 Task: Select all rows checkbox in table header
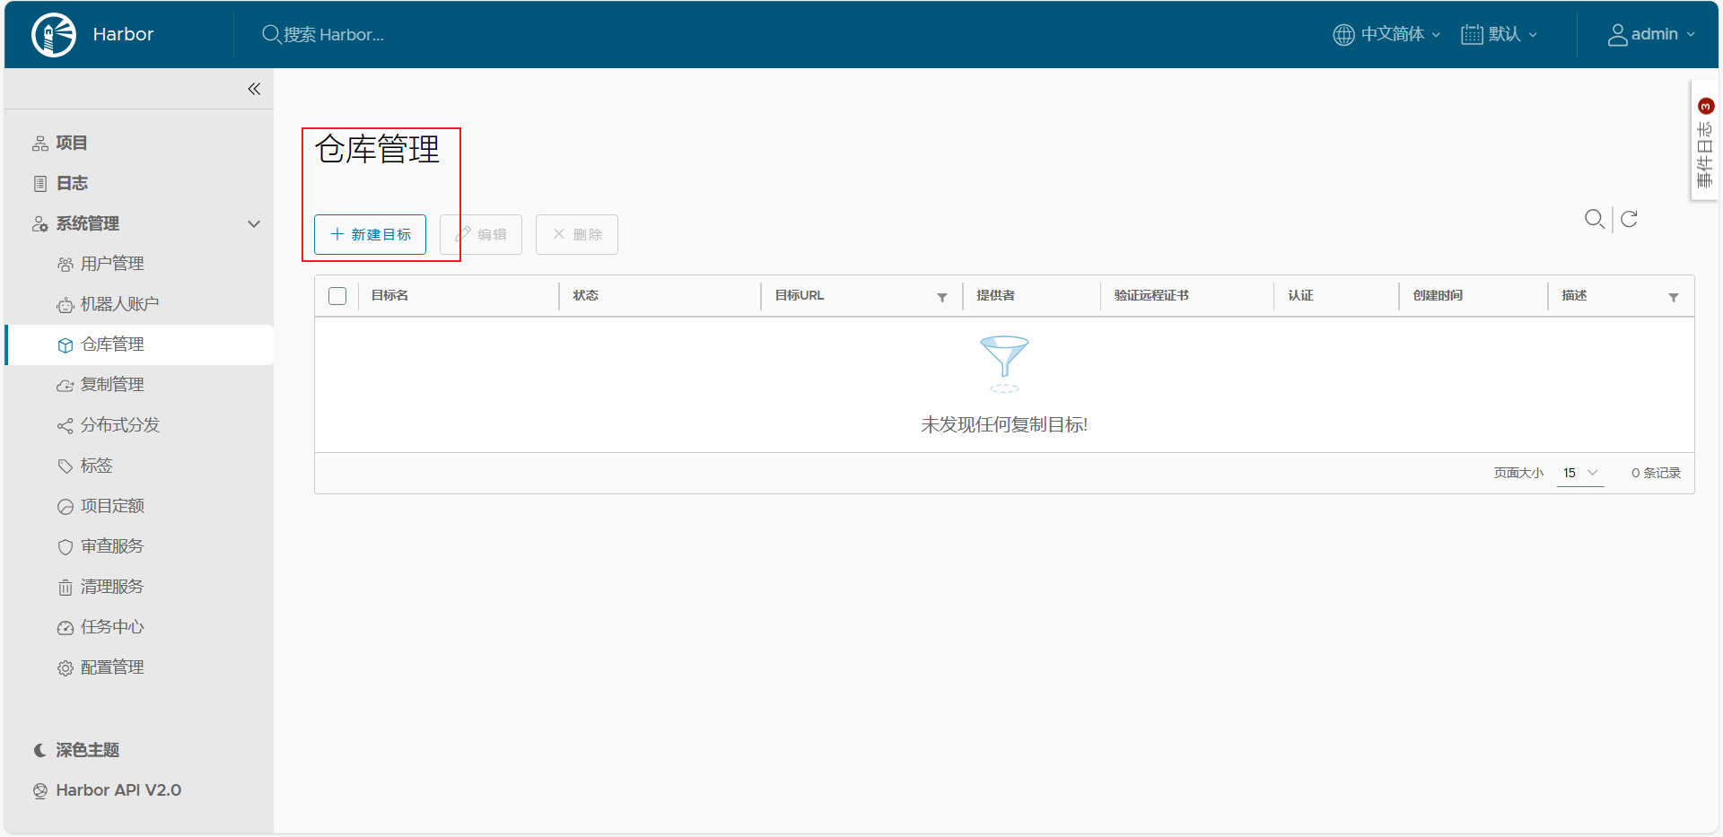tap(337, 296)
